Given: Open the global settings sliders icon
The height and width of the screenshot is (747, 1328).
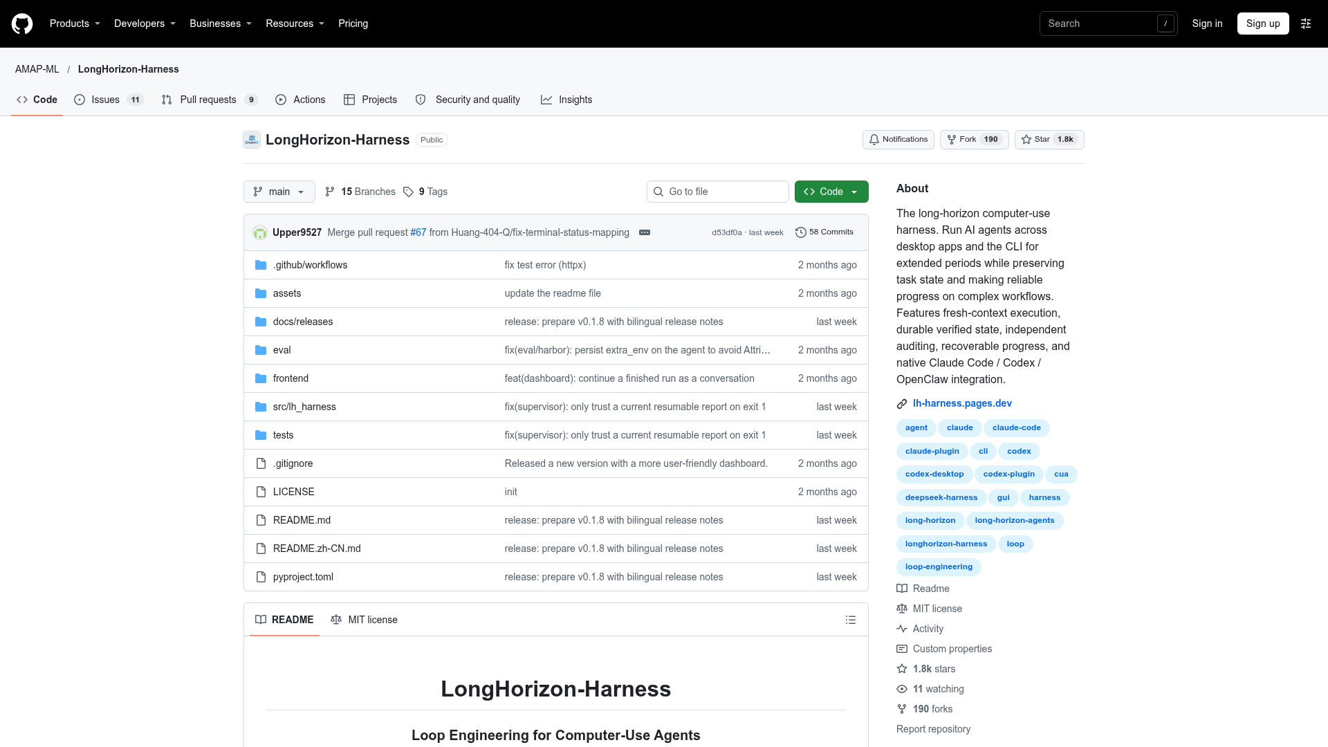Looking at the screenshot, I should point(1306,24).
